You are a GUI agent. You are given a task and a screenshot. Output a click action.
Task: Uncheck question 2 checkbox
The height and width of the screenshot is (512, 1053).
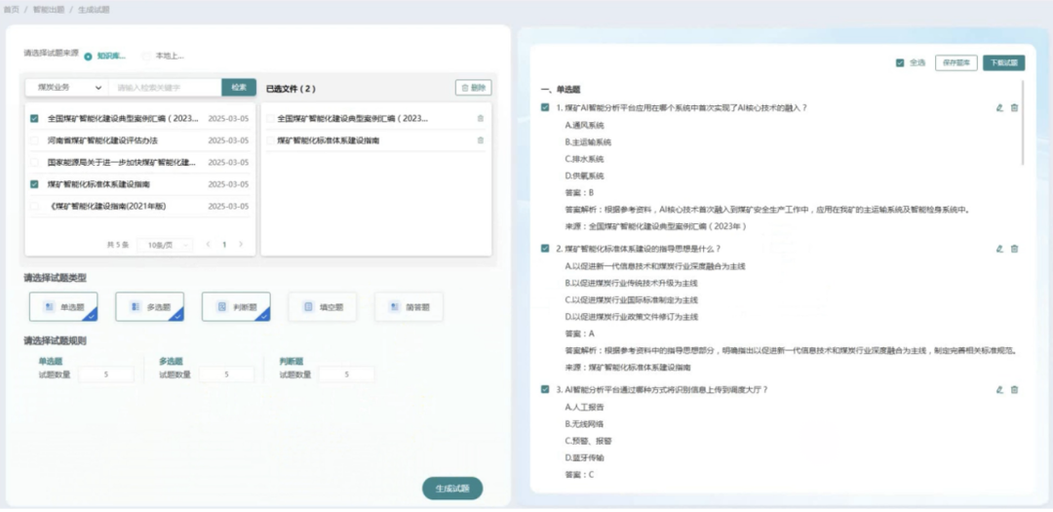(545, 249)
